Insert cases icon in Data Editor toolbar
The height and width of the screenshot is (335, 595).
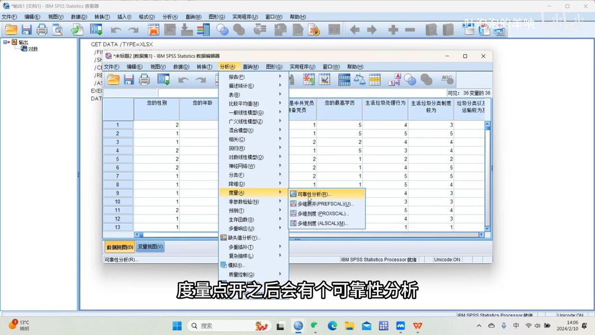[x=308, y=79]
